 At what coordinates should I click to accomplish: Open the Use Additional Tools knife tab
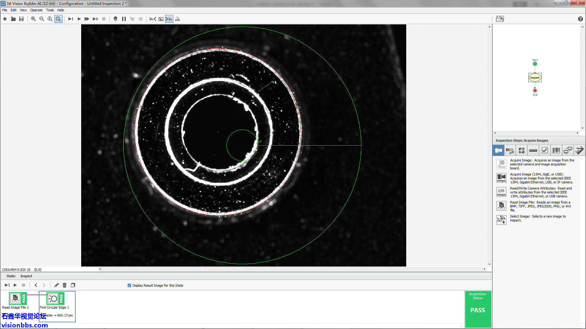pos(579,150)
